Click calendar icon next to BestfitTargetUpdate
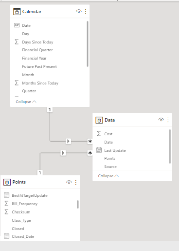This screenshot has height=251, width=179. (x=6, y=195)
